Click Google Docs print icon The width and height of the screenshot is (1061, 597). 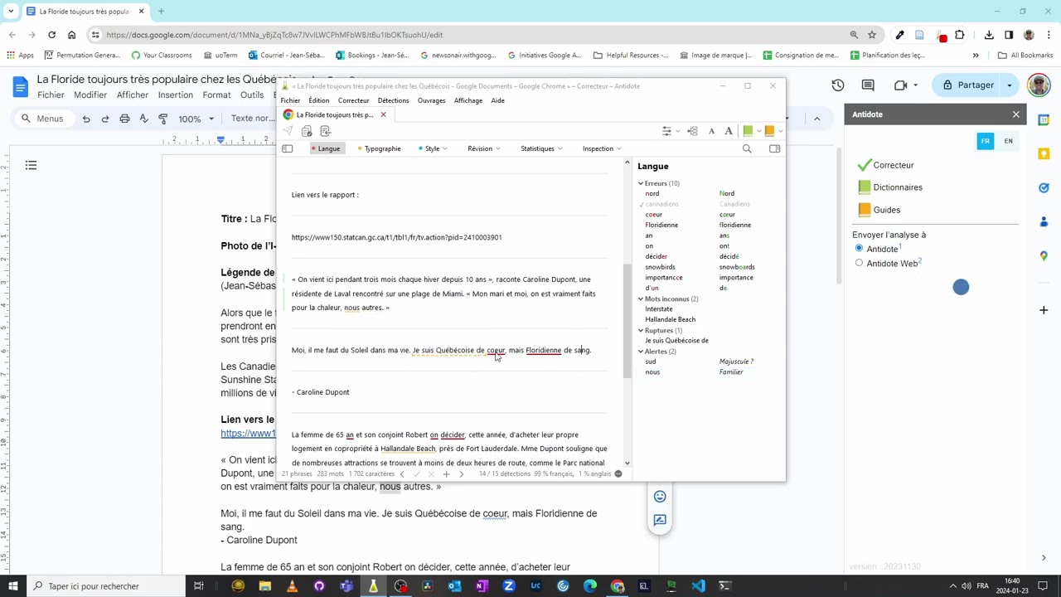tap(124, 119)
